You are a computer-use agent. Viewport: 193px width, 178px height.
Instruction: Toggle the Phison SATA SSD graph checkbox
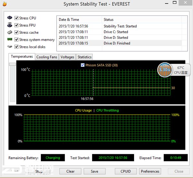tap(83, 65)
